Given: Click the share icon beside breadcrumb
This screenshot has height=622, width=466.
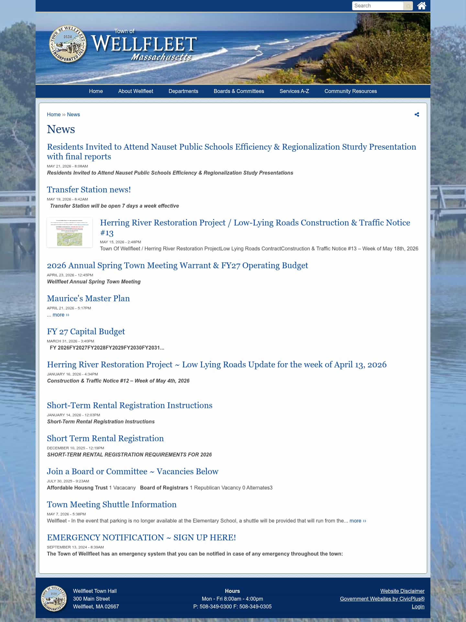Looking at the screenshot, I should point(417,114).
